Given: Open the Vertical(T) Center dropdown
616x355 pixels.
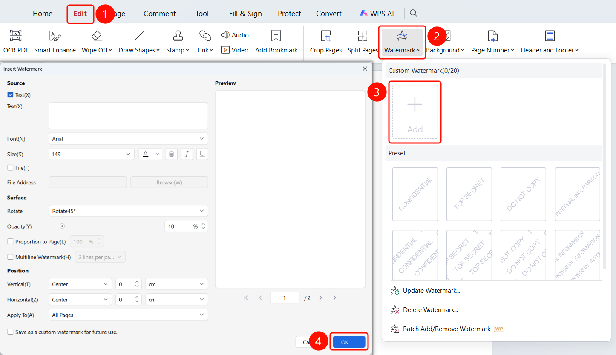Looking at the screenshot, I should [x=80, y=284].
